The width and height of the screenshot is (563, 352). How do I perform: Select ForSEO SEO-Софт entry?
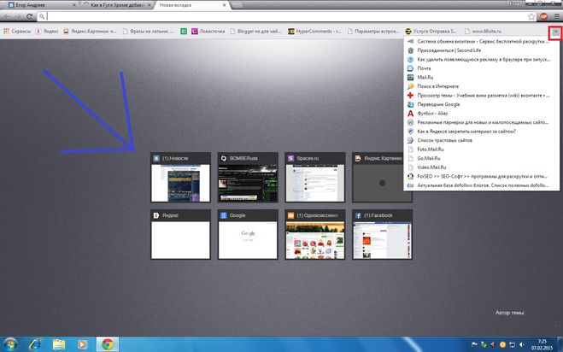click(482, 176)
